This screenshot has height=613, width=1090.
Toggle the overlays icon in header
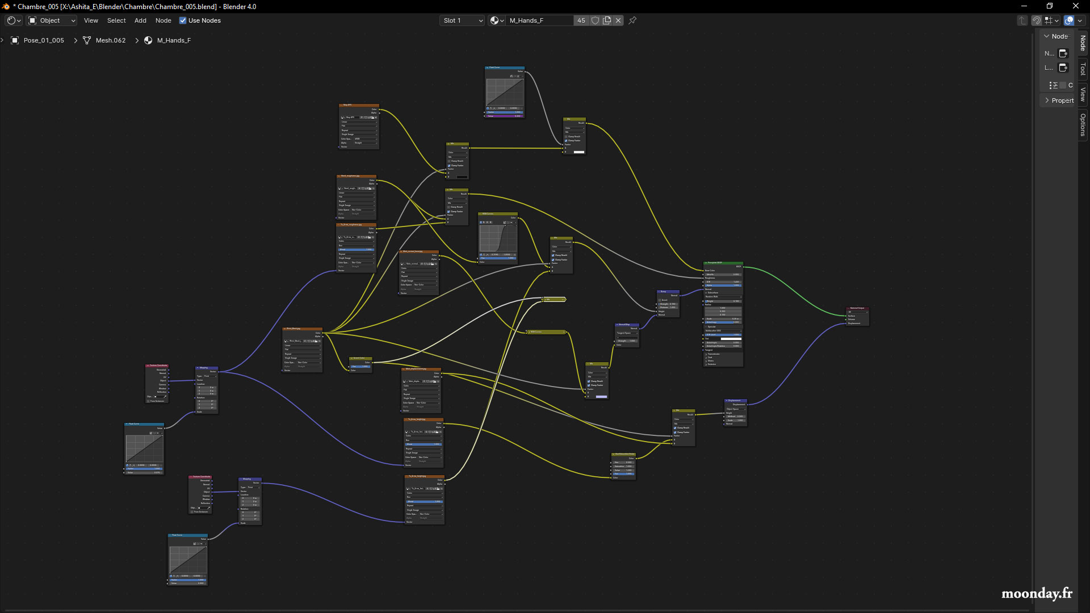(1069, 20)
